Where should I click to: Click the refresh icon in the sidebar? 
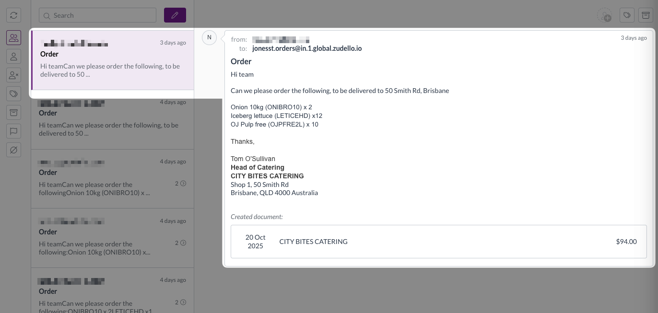(13, 15)
